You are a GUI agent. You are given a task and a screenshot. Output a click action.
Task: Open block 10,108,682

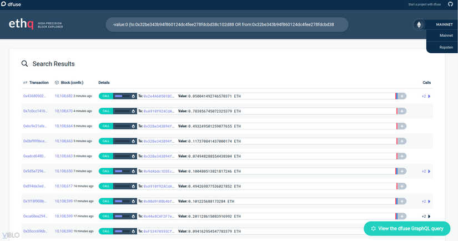coord(64,96)
